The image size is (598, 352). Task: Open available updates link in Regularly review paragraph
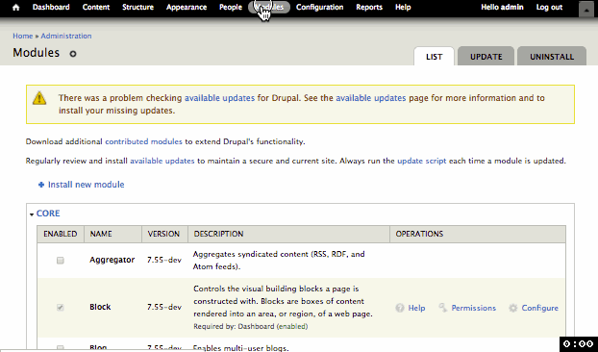162,161
